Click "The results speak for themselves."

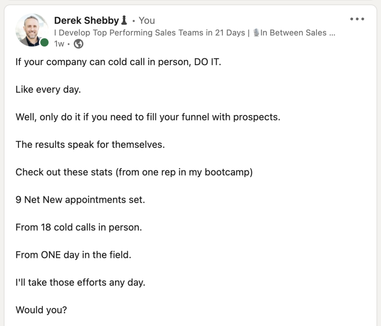click(90, 145)
